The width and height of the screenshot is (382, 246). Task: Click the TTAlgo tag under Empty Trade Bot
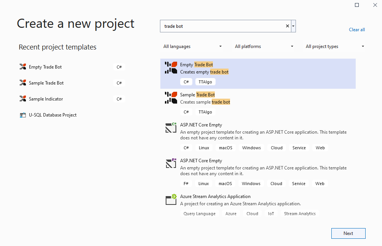[205, 82]
